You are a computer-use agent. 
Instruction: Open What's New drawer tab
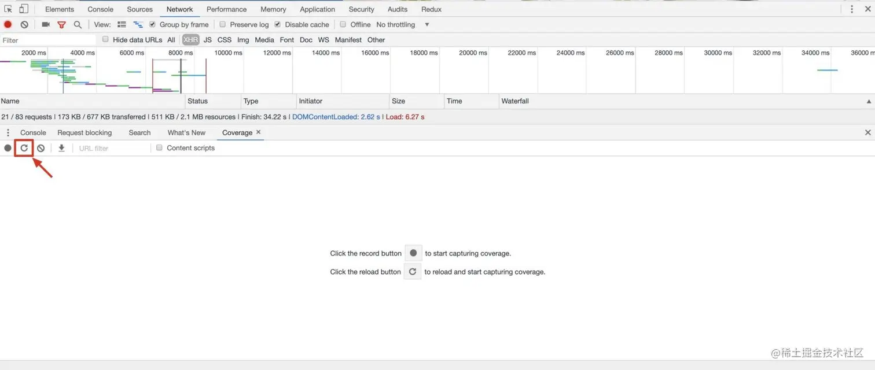[x=186, y=132]
